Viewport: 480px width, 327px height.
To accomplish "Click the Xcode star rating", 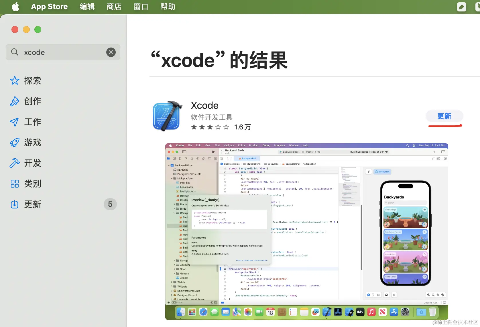I will tap(210, 127).
